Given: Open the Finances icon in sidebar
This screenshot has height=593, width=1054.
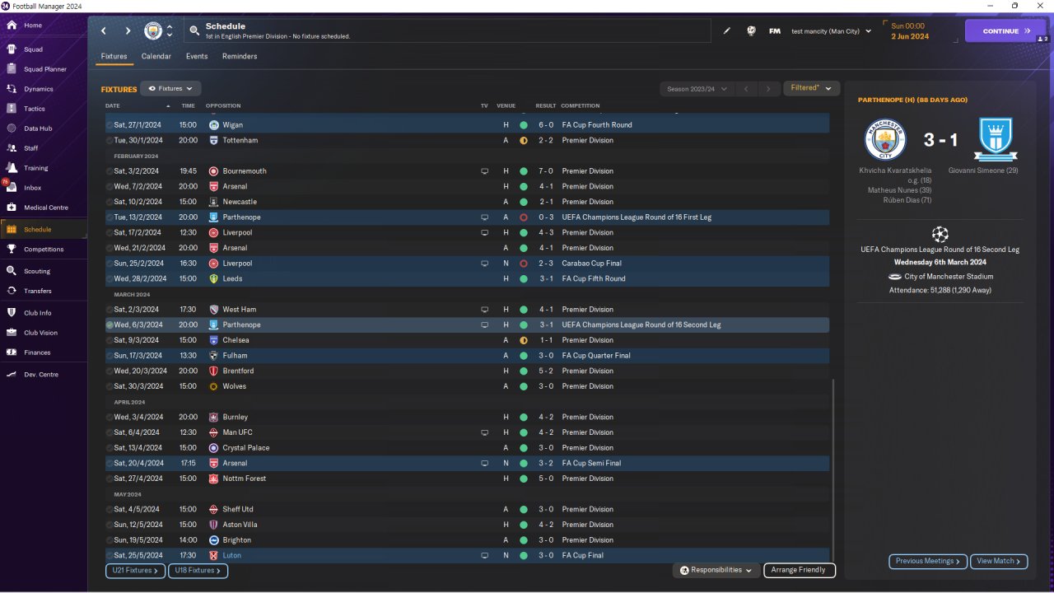Looking at the screenshot, I should (x=12, y=353).
